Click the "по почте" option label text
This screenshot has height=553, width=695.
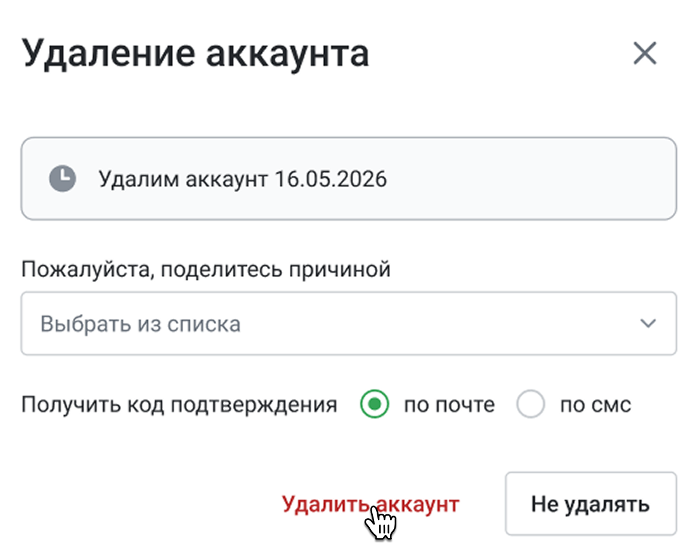(x=449, y=405)
